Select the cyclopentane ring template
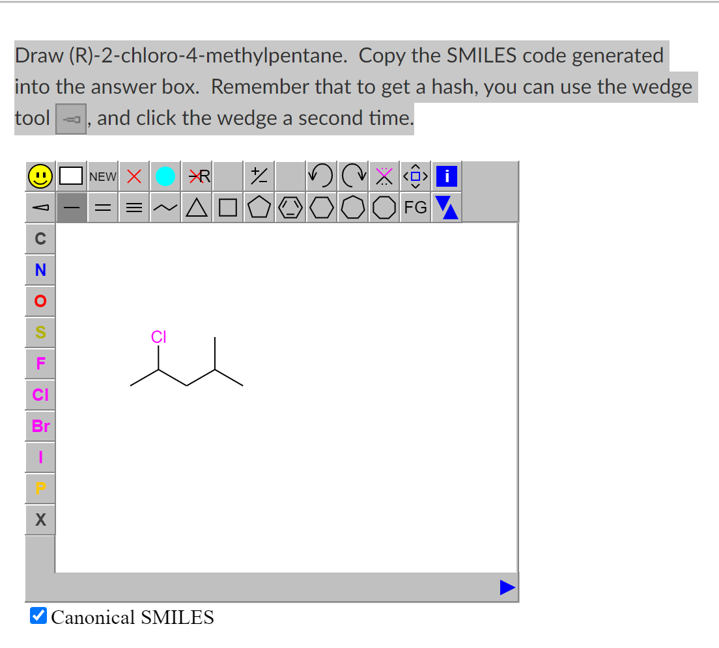 coord(259,207)
